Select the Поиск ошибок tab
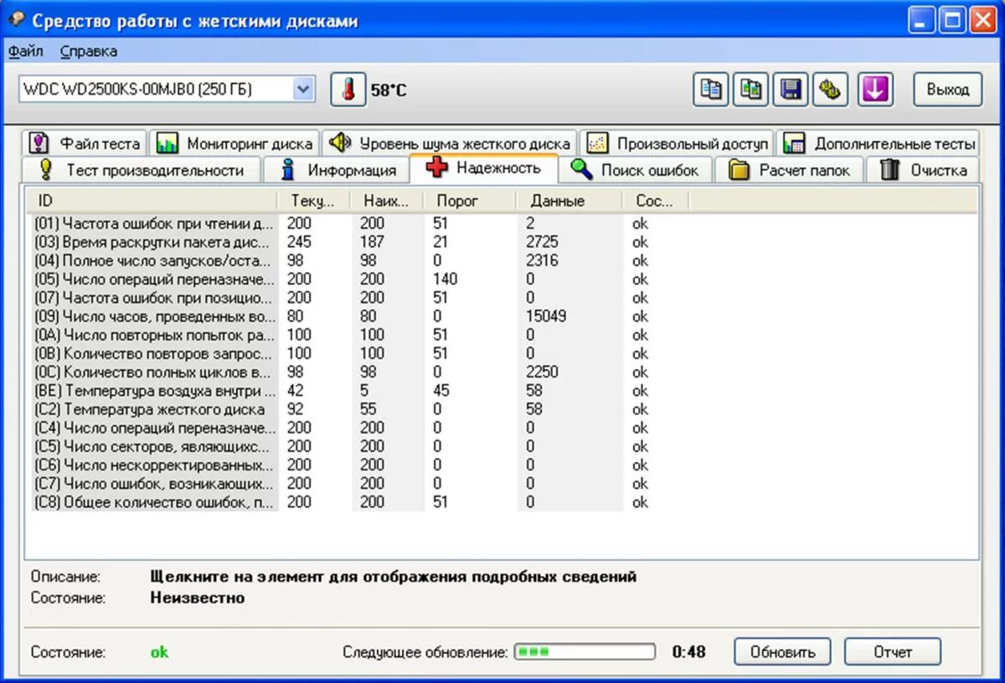 (x=636, y=170)
